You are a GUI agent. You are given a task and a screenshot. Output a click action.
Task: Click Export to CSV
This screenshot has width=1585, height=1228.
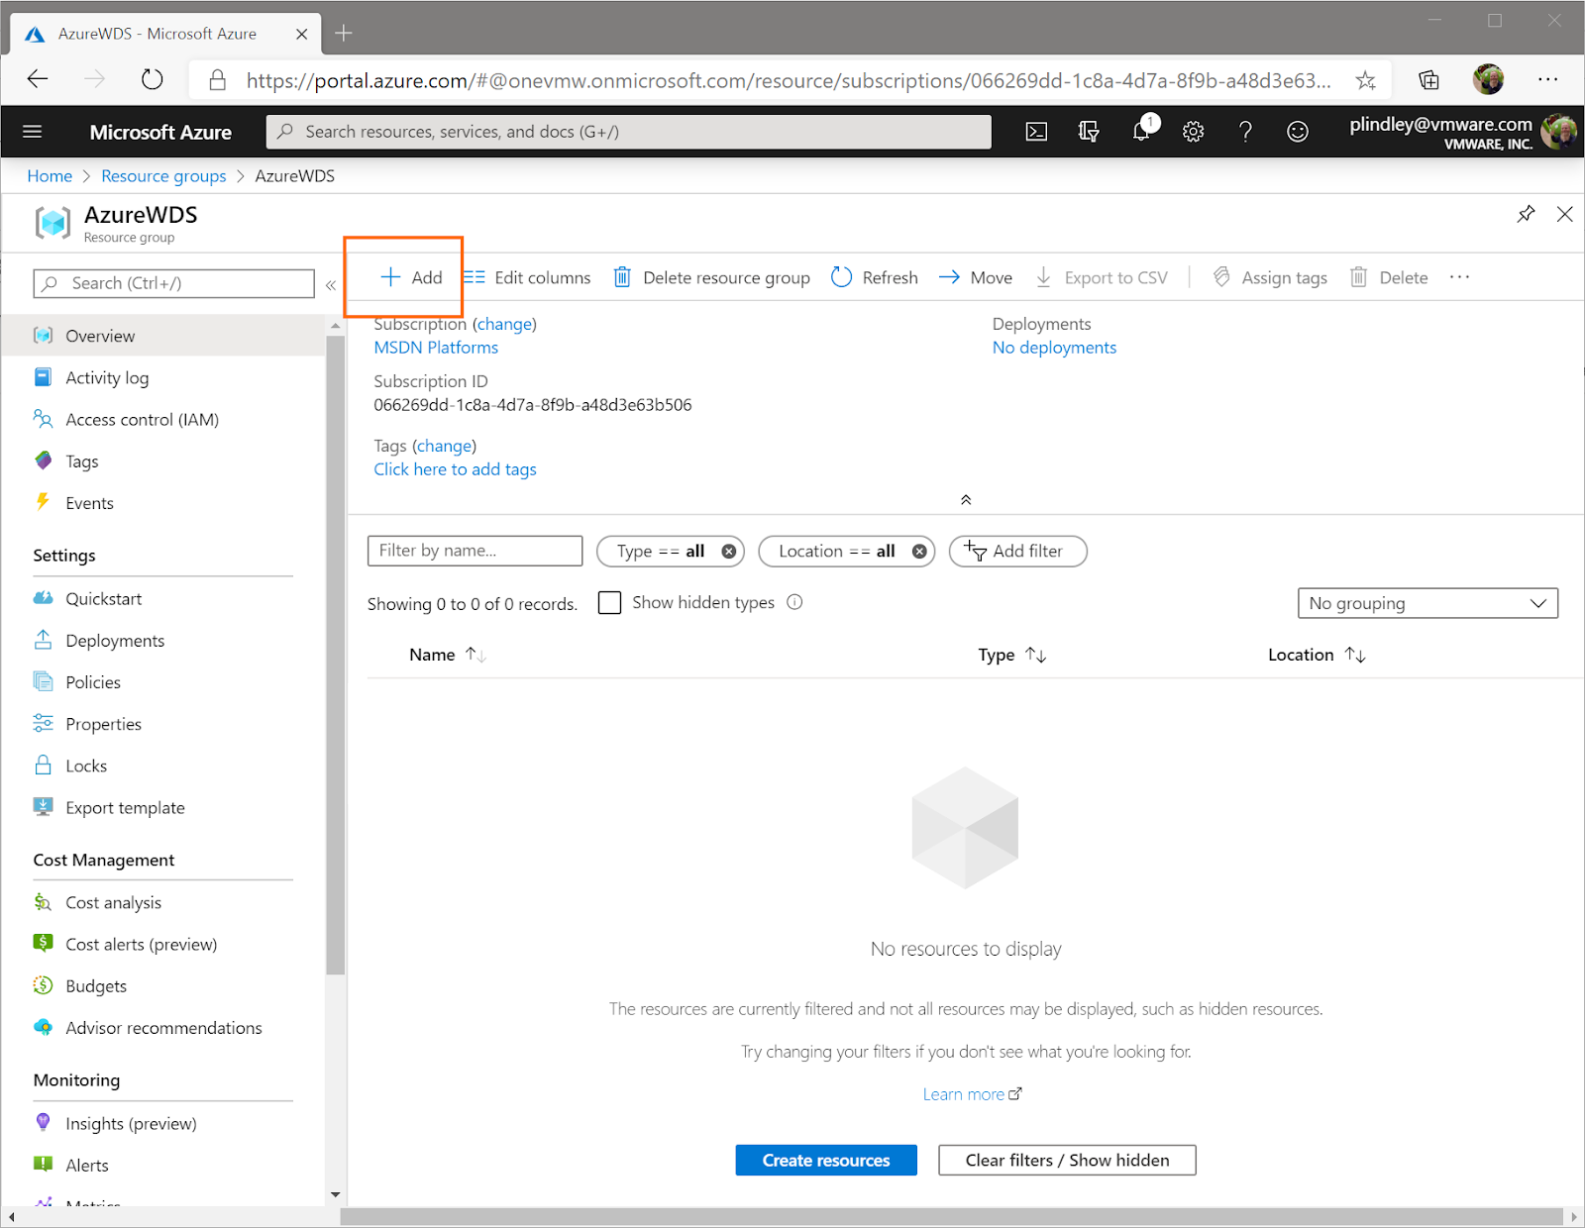(x=1102, y=277)
